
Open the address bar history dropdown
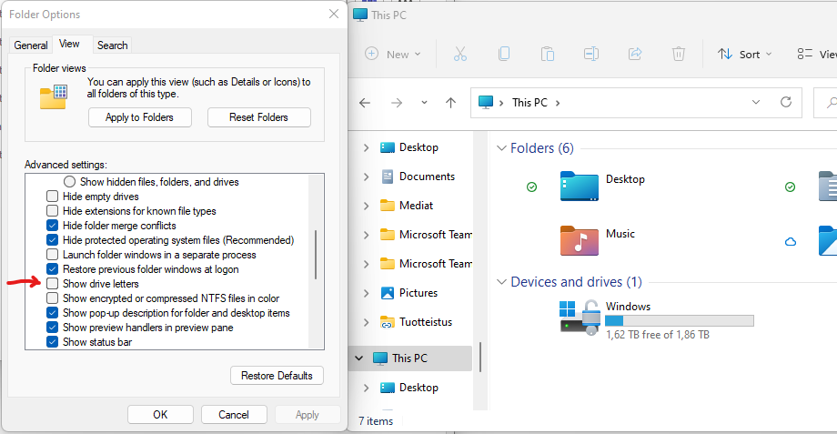tap(756, 102)
